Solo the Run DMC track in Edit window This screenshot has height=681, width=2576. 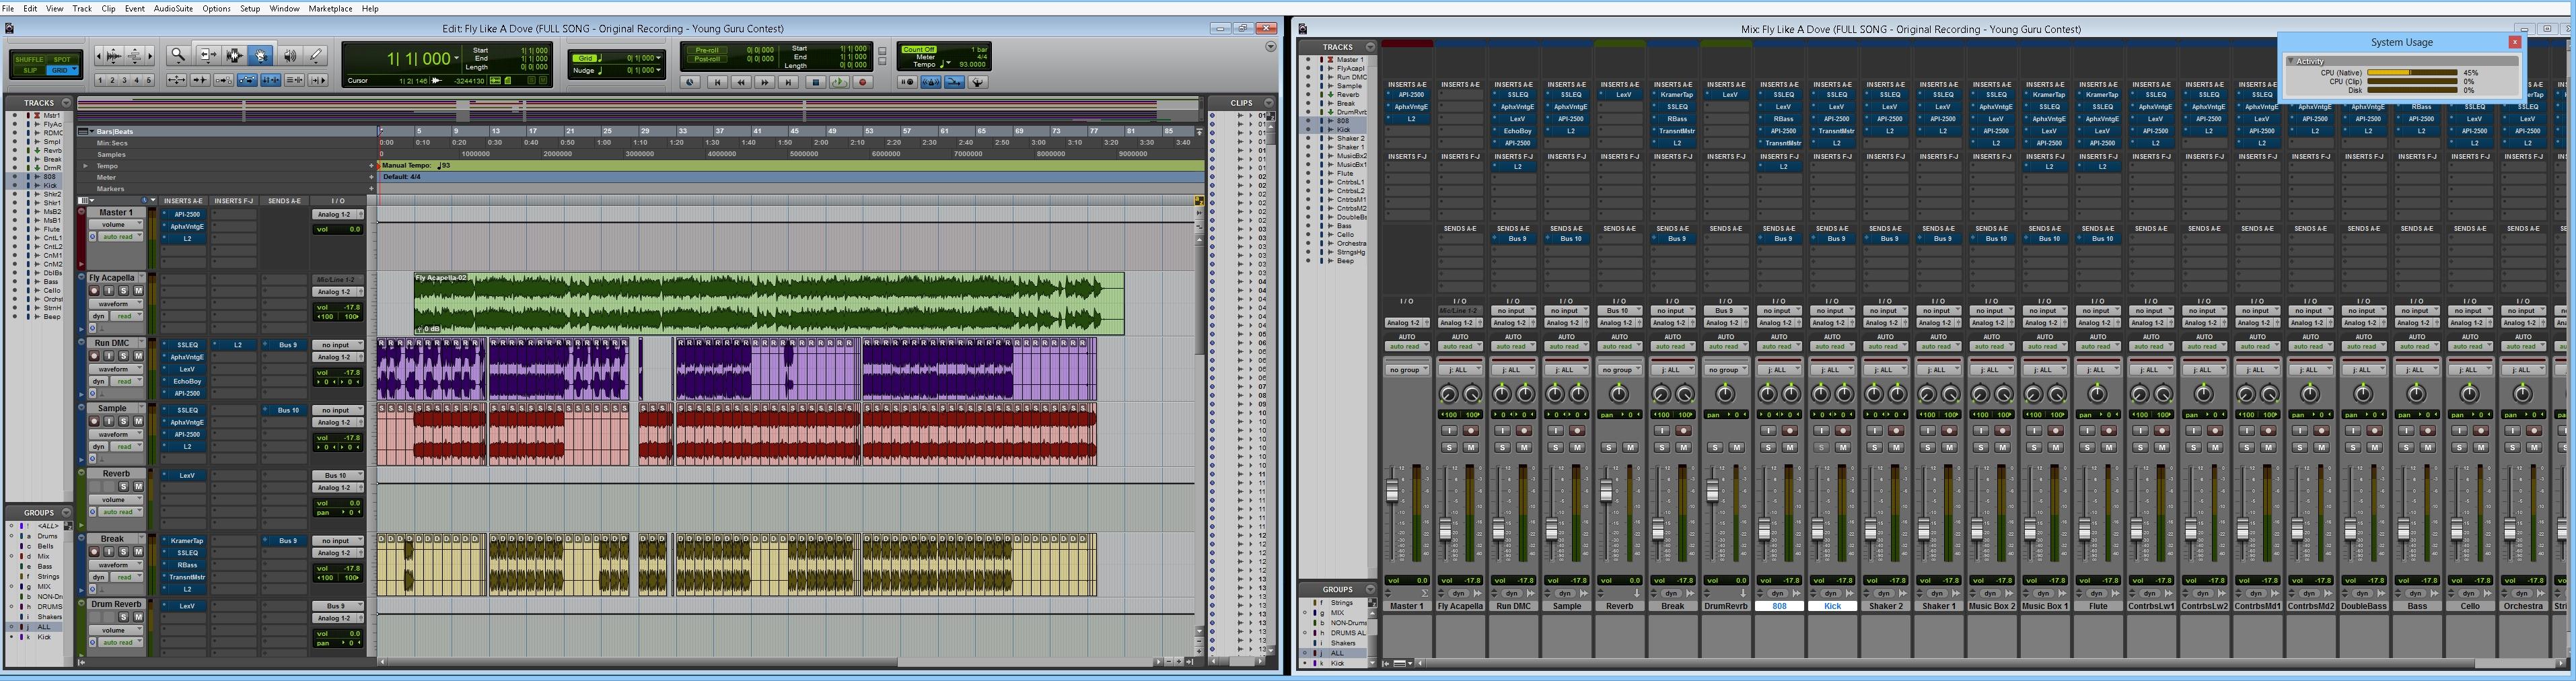tap(124, 356)
